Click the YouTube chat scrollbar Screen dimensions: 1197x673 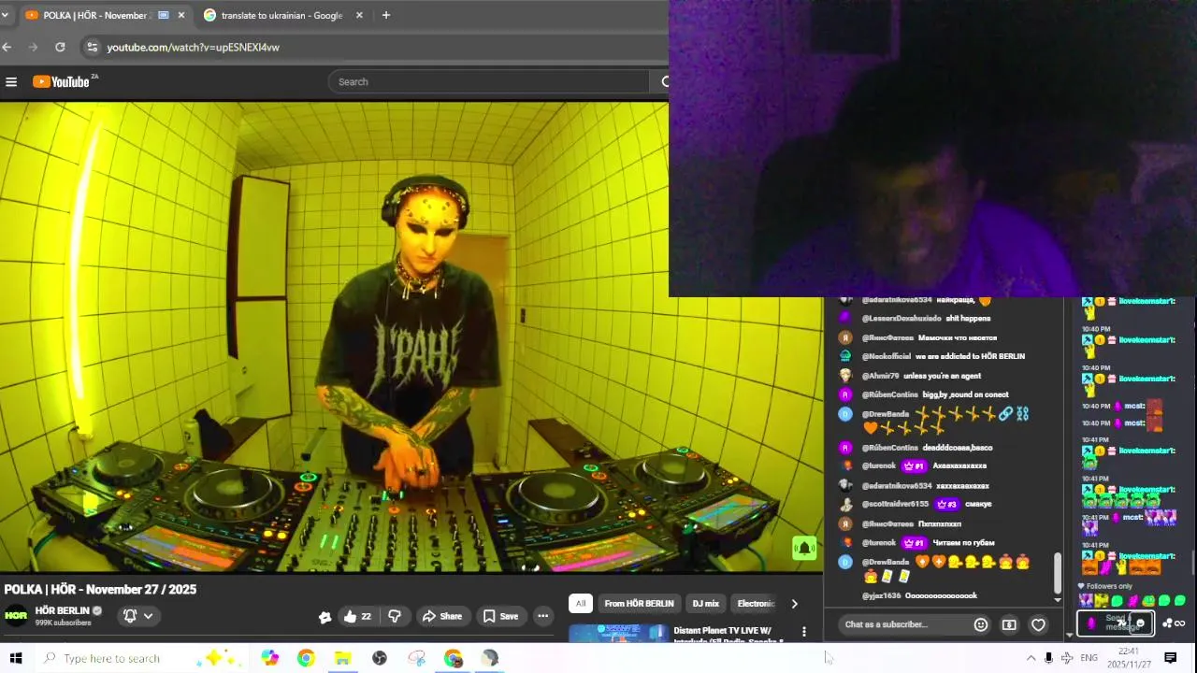pyautogui.click(x=1058, y=572)
